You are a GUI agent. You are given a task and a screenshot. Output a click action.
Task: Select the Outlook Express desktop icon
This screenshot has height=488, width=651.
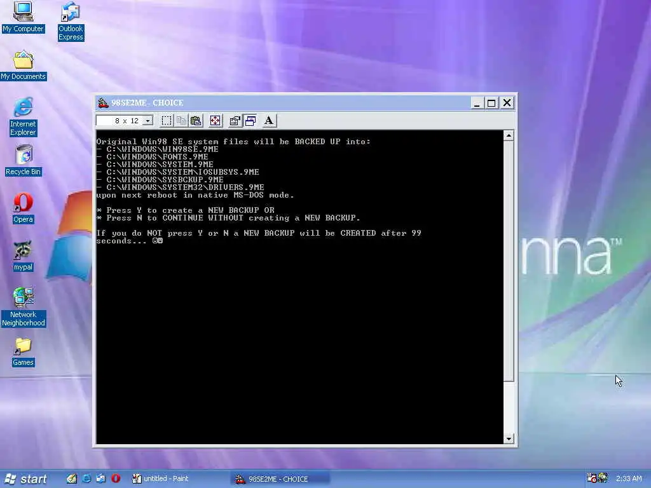click(71, 21)
